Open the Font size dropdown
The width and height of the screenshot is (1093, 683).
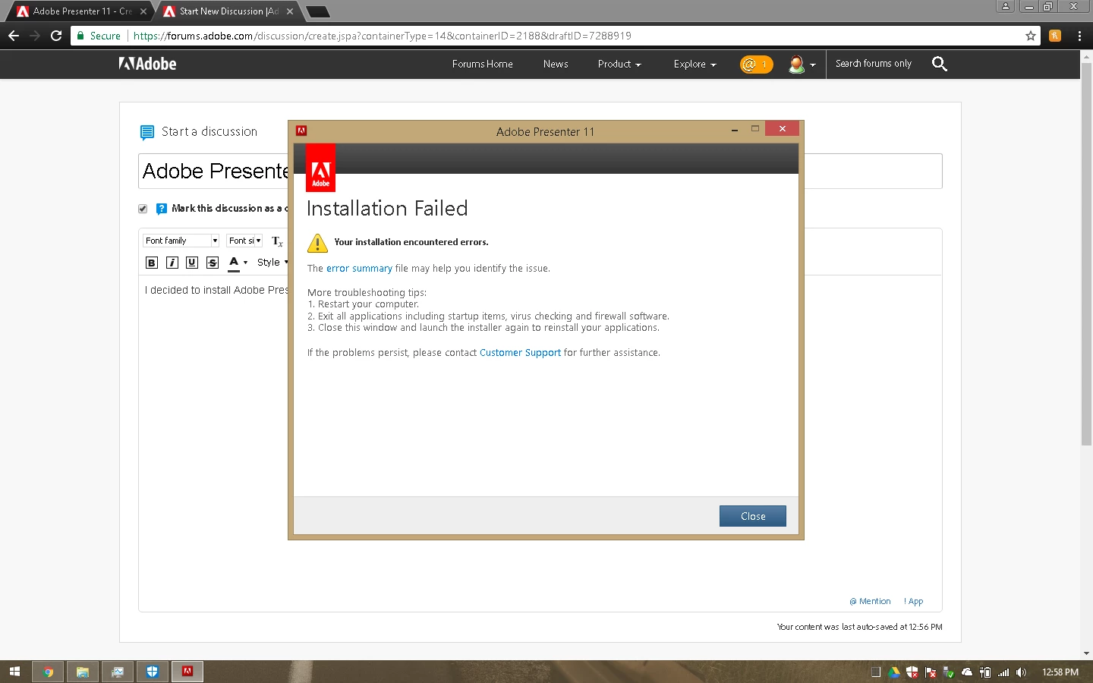pyautogui.click(x=244, y=241)
